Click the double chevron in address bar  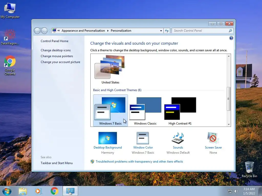click(59, 31)
